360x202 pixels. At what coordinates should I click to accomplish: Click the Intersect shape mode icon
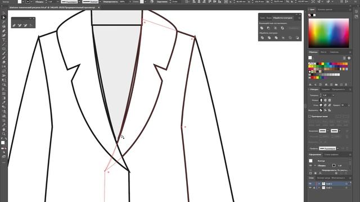point(276,28)
